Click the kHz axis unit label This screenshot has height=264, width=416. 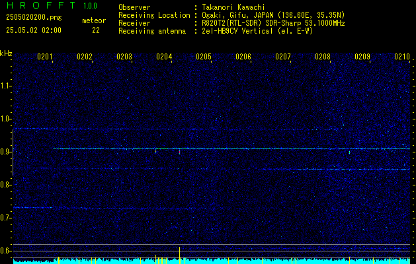point(6,53)
